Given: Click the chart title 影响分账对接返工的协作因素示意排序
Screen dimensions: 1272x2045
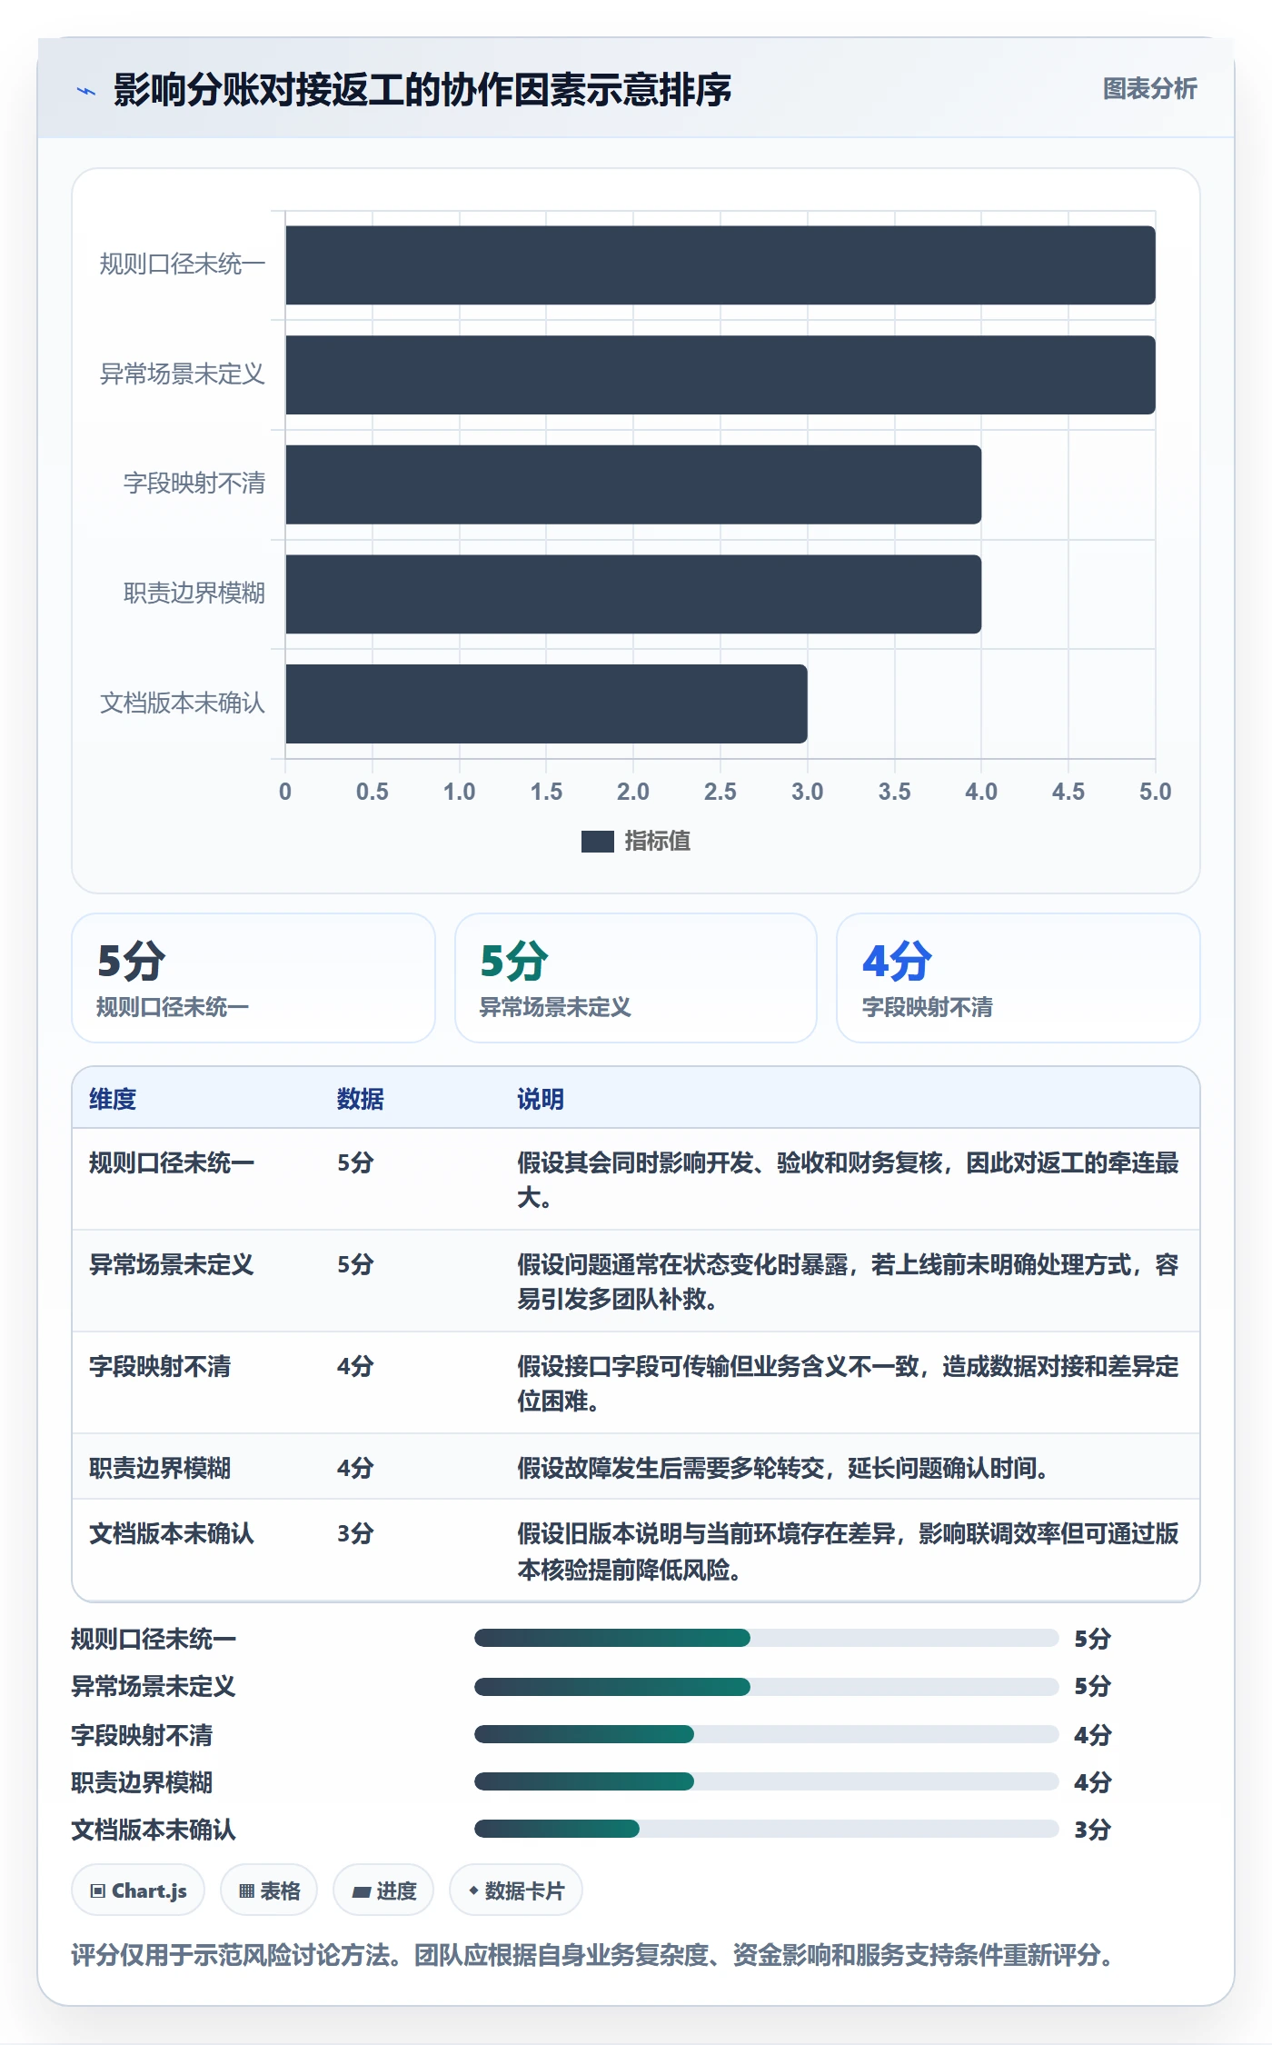Looking at the screenshot, I should click(422, 90).
